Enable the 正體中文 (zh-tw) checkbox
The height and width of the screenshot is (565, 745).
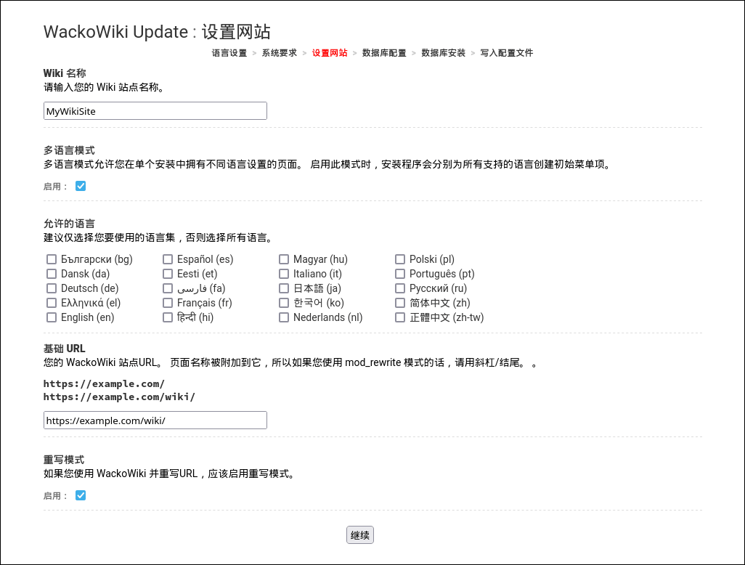click(400, 317)
